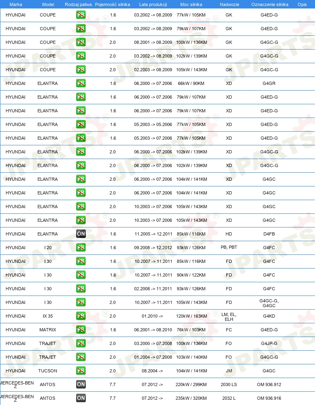Click the Pojemność silnika column header
Screen dimensions: 315x405
112,4
